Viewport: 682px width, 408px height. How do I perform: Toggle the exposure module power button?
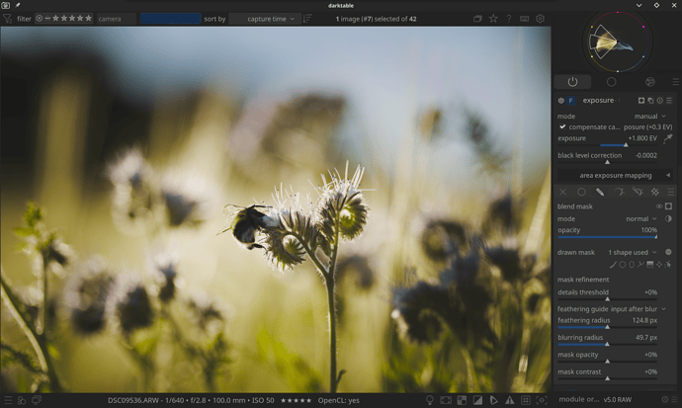click(x=561, y=101)
